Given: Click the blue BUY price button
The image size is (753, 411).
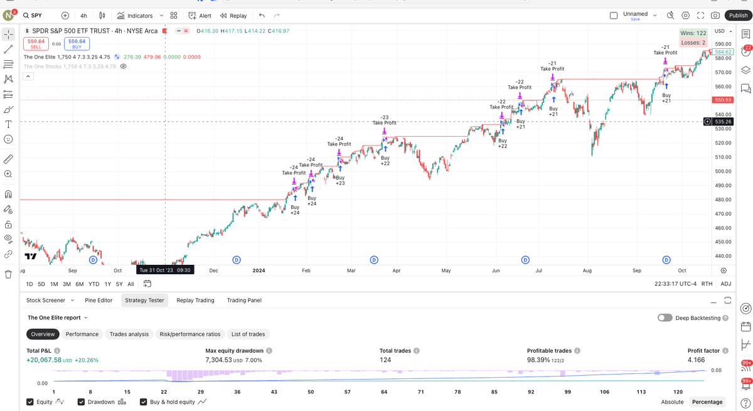Looking at the screenshot, I should (x=77, y=44).
